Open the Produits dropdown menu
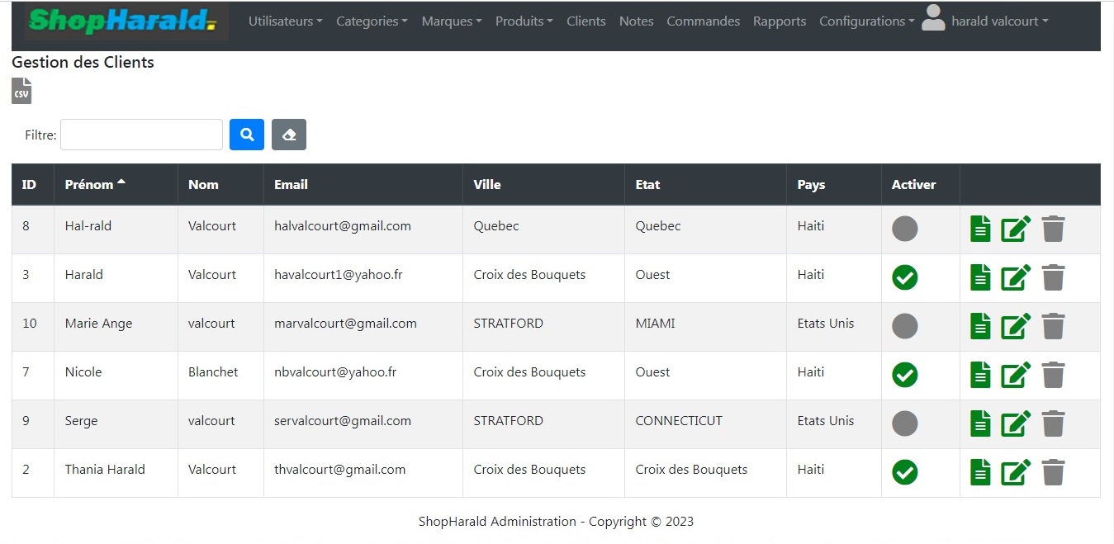This screenshot has width=1114, height=544. tap(524, 21)
